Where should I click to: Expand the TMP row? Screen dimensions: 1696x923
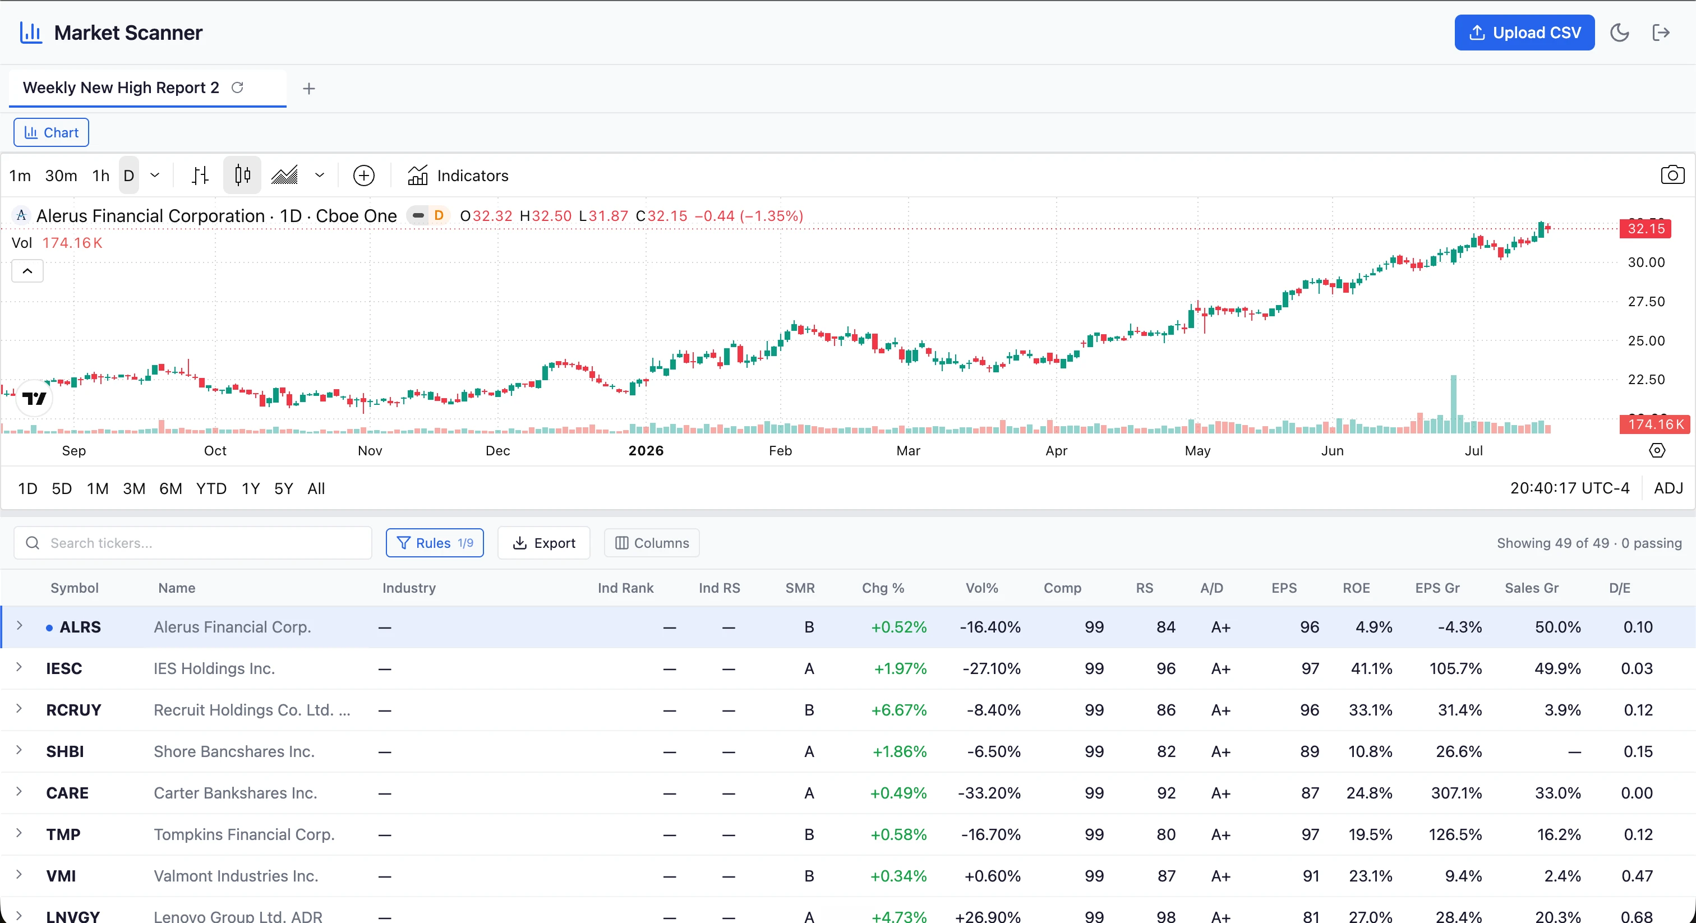(x=19, y=833)
